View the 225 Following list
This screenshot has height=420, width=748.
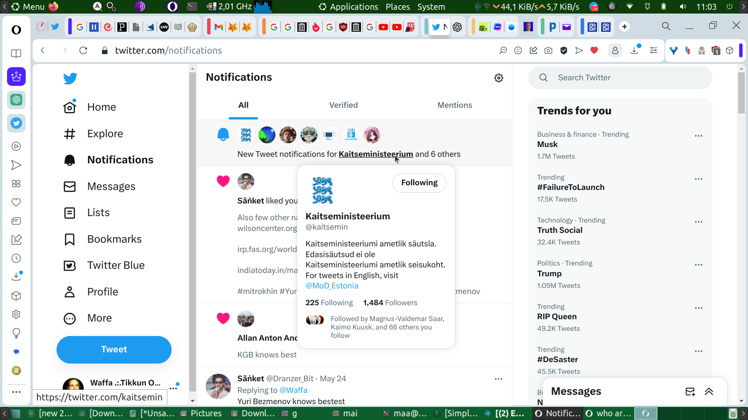[329, 303]
